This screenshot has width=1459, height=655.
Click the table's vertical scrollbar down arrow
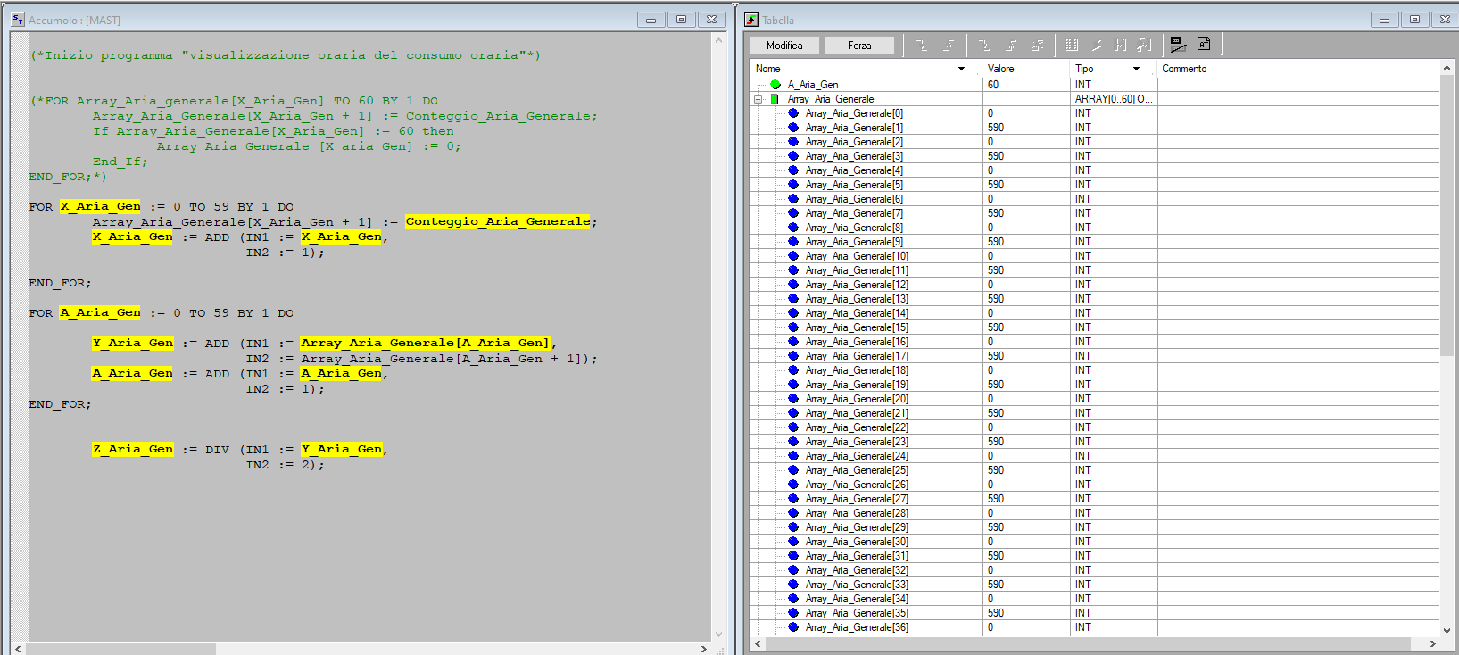tap(1447, 629)
